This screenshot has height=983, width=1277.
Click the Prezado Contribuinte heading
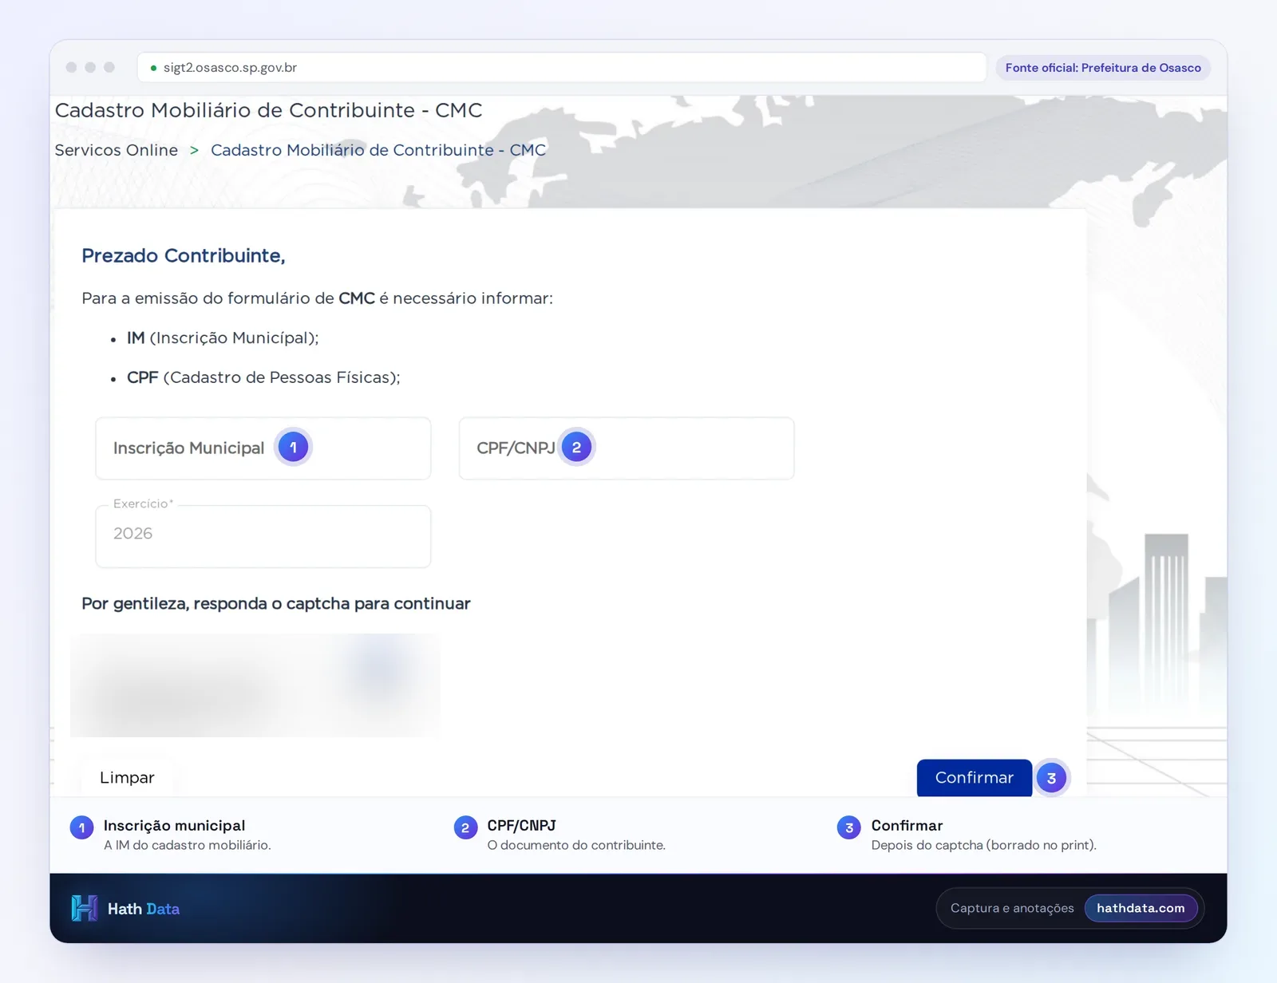click(184, 255)
